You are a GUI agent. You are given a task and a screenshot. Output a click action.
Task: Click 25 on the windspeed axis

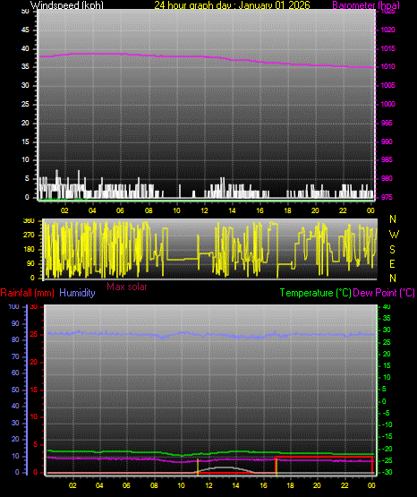click(25, 104)
